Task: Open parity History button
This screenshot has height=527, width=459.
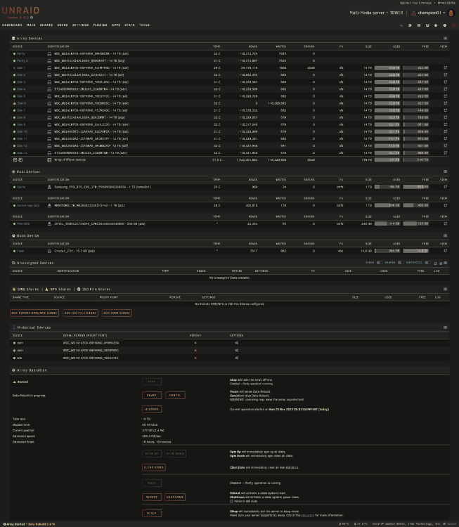Action: click(152, 410)
